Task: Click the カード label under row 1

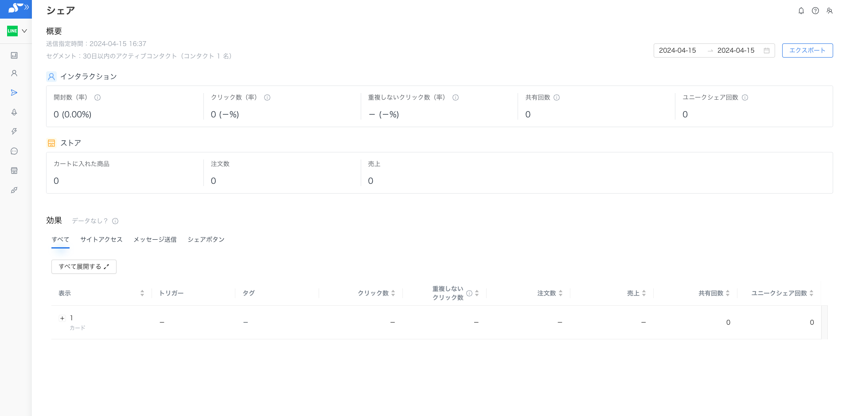Action: tap(77, 328)
